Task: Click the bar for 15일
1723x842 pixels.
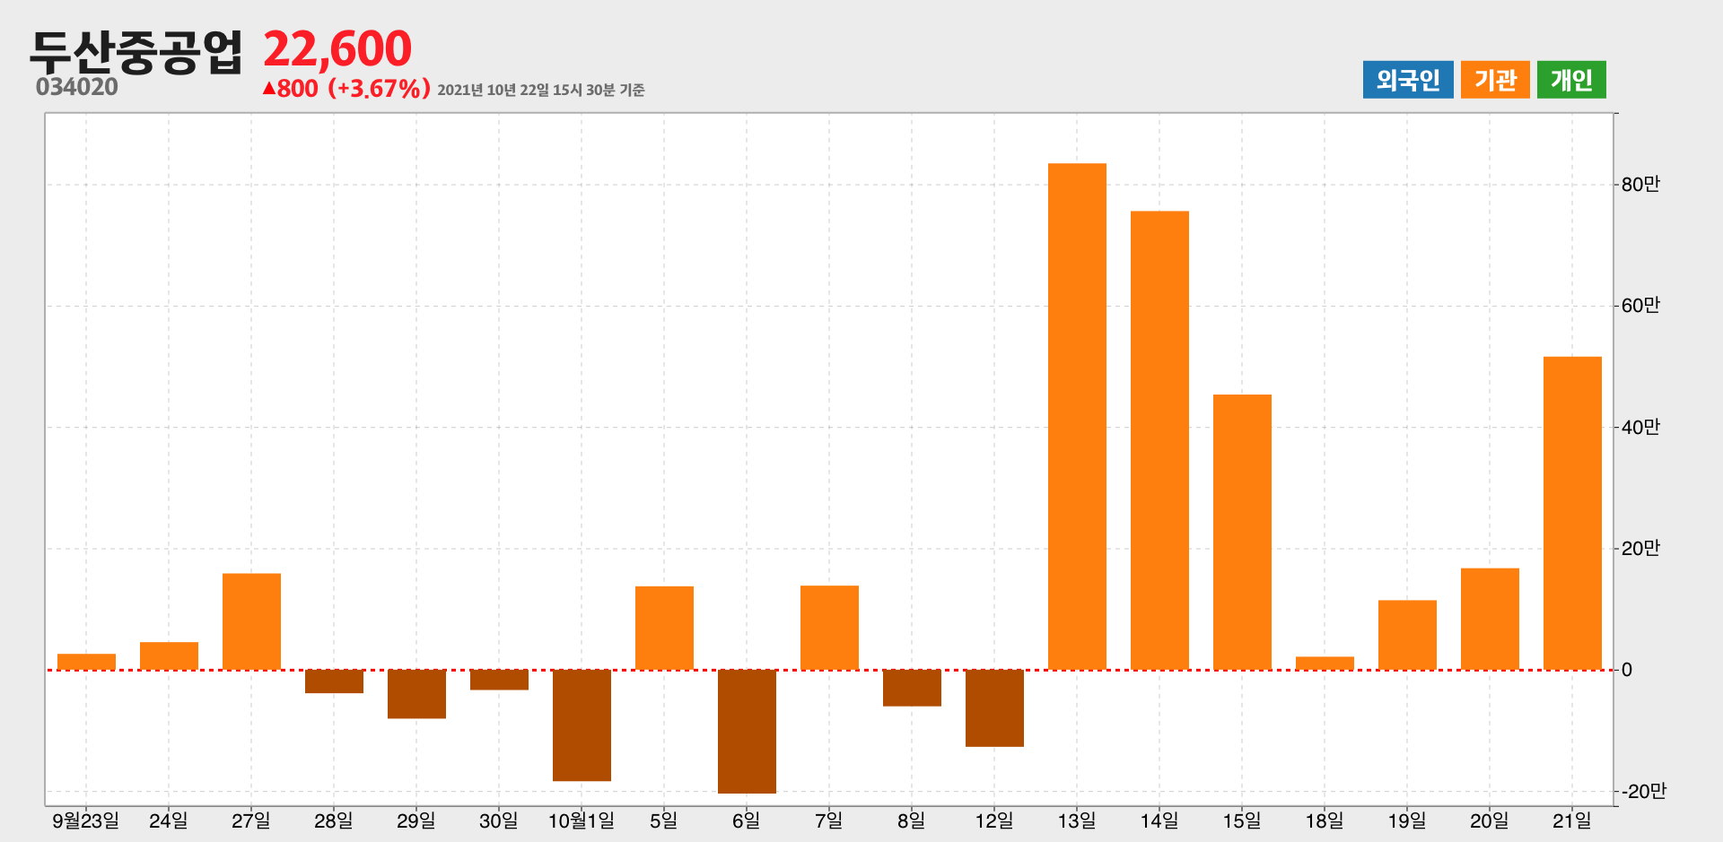Action: pyautogui.click(x=1242, y=532)
